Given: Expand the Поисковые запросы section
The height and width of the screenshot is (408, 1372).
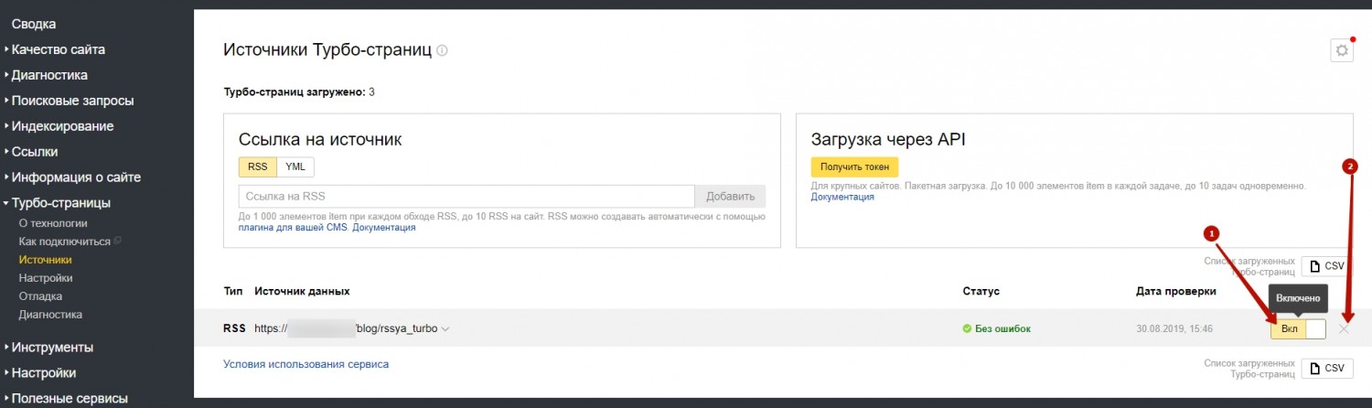Looking at the screenshot, I should point(72,101).
